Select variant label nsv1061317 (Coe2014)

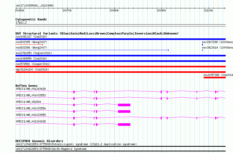(x=31, y=37)
